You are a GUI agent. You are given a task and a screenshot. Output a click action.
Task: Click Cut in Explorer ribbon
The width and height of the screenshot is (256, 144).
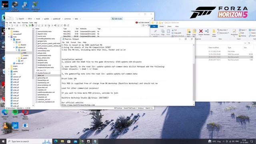(174, 30)
